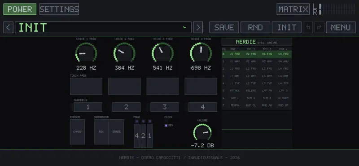Select the L1 TYP cell
The image size is (359, 166).
point(234,83)
